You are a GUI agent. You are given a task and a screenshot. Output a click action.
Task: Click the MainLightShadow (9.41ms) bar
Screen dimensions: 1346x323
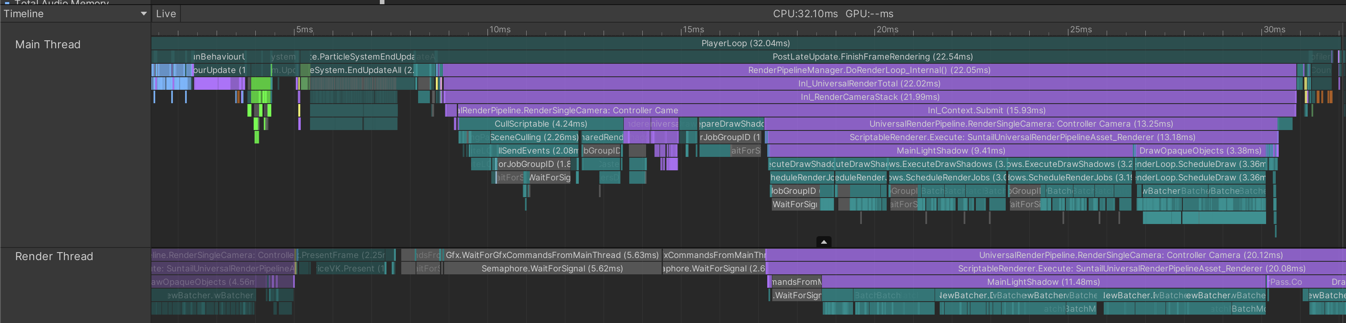point(950,151)
